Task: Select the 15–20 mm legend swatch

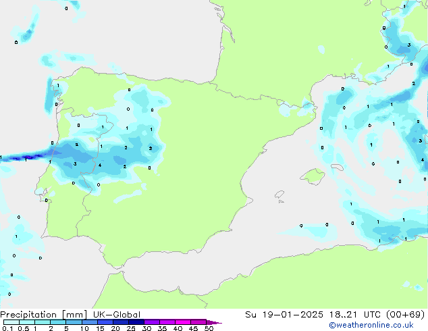Action: pos(105,322)
